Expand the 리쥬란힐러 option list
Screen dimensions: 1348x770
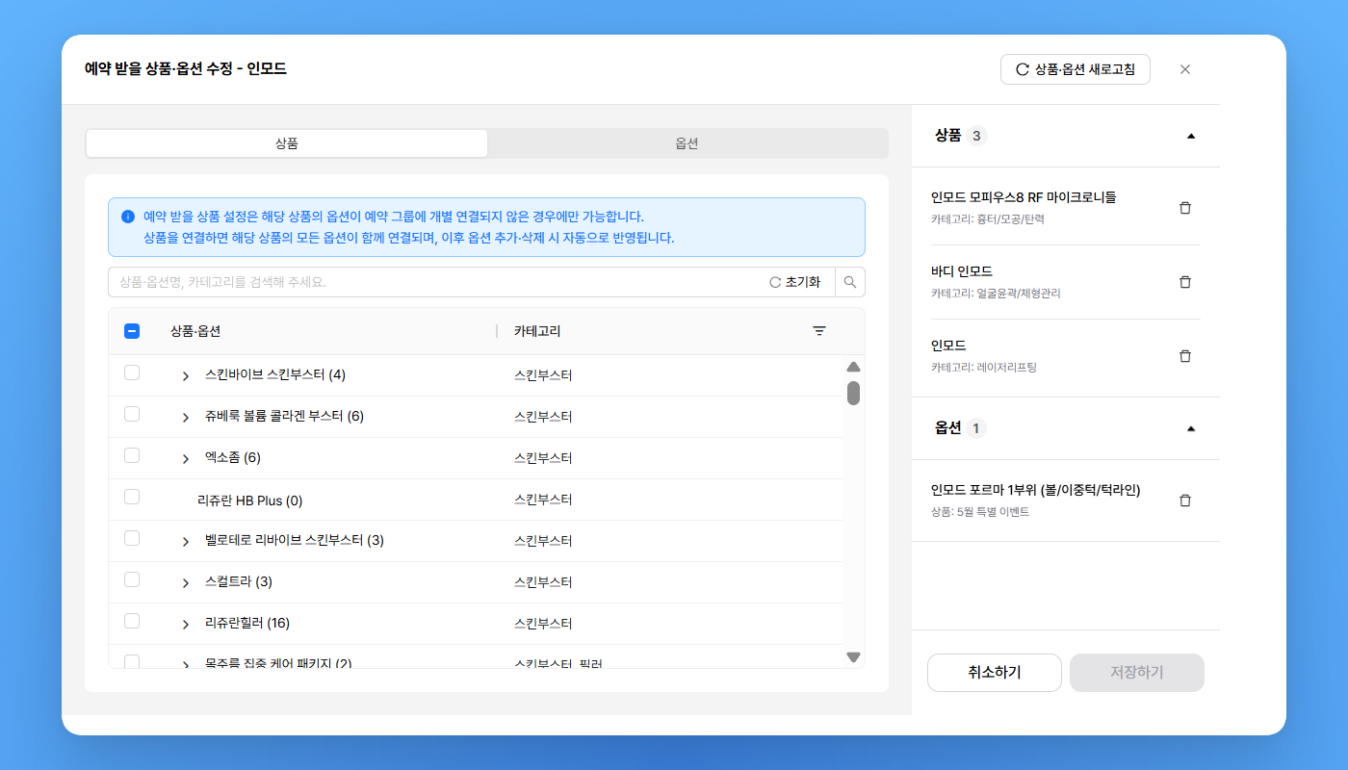tap(186, 625)
